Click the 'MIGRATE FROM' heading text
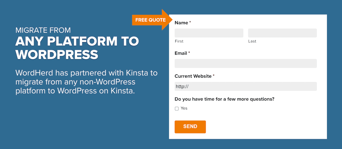Screen dimensions: 342x149 [43, 30]
